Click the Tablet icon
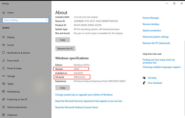Viewport: 185px width, 118px height. pos(3,84)
